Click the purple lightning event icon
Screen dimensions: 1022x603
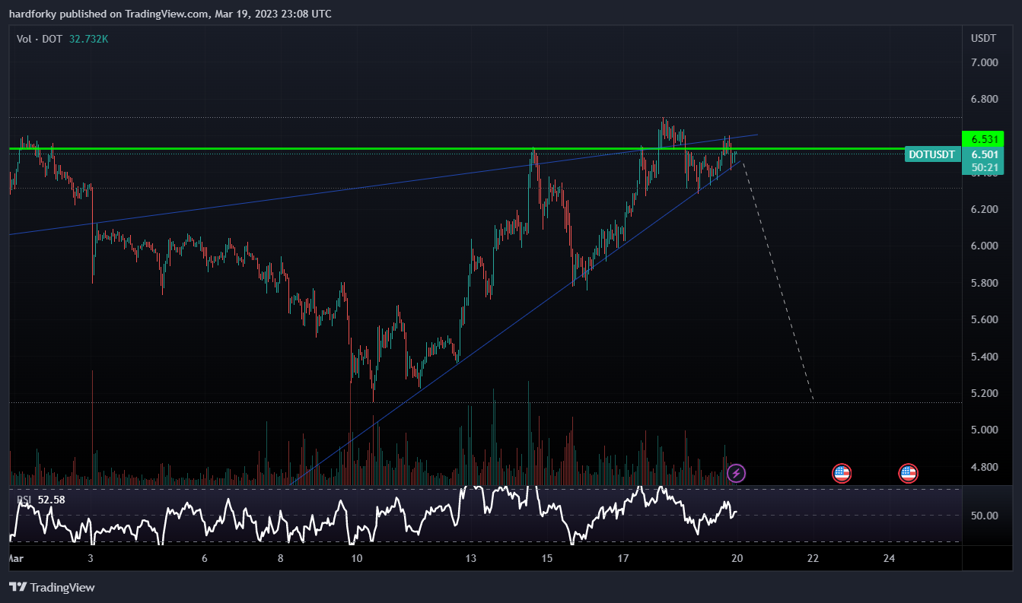point(736,473)
